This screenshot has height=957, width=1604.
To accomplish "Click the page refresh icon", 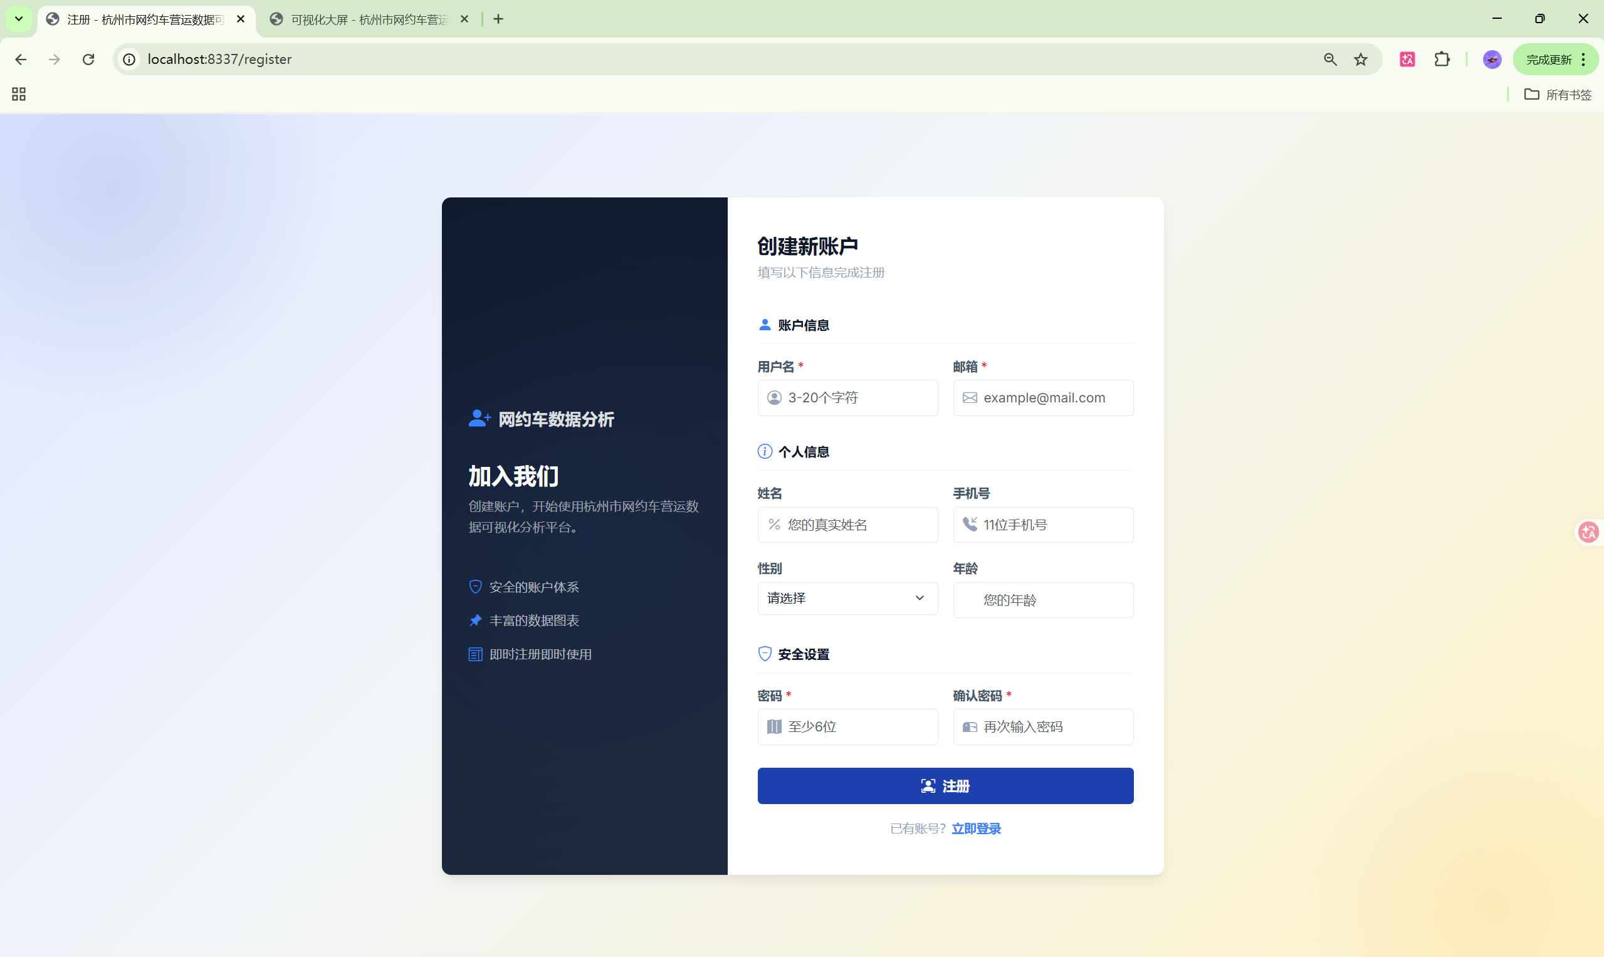I will pyautogui.click(x=88, y=59).
